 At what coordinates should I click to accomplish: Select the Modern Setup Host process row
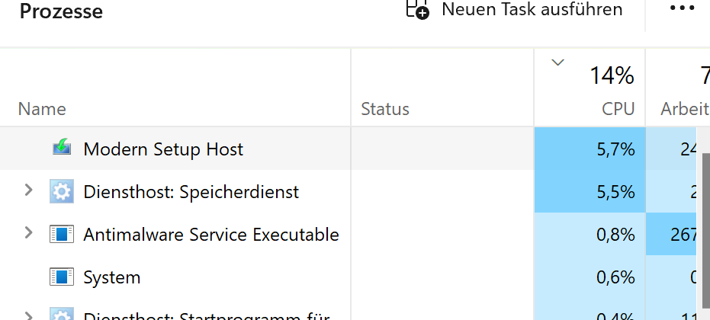[229, 149]
